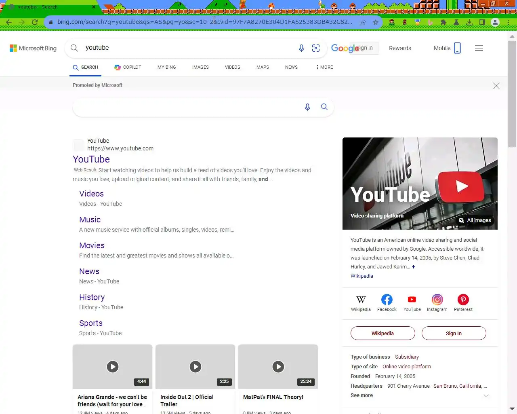The height and width of the screenshot is (414, 517).
Task: Click the Subsidiary link
Action: tap(407, 357)
